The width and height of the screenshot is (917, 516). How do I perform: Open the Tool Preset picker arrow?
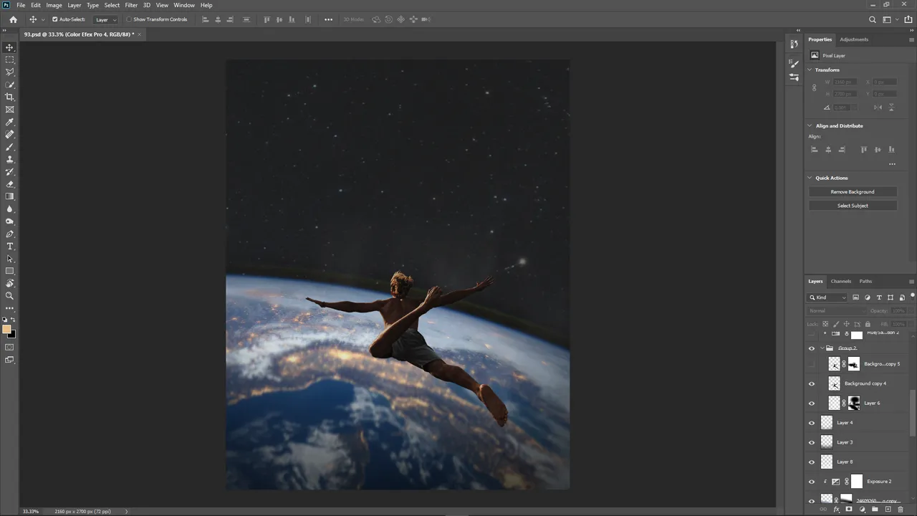43,19
